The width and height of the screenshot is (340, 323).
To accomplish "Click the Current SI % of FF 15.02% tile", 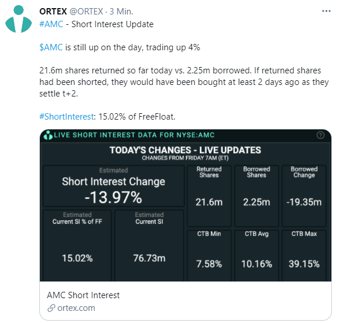I will click(x=77, y=245).
